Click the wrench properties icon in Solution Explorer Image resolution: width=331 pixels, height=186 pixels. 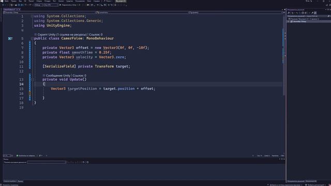(312, 13)
